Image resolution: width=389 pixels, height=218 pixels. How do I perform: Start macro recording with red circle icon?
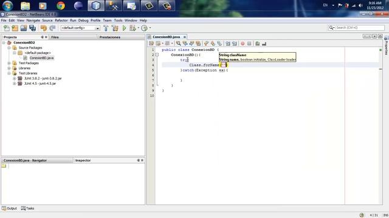(x=243, y=44)
